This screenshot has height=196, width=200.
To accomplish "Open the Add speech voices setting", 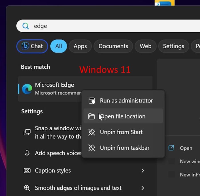I will pos(50,153).
